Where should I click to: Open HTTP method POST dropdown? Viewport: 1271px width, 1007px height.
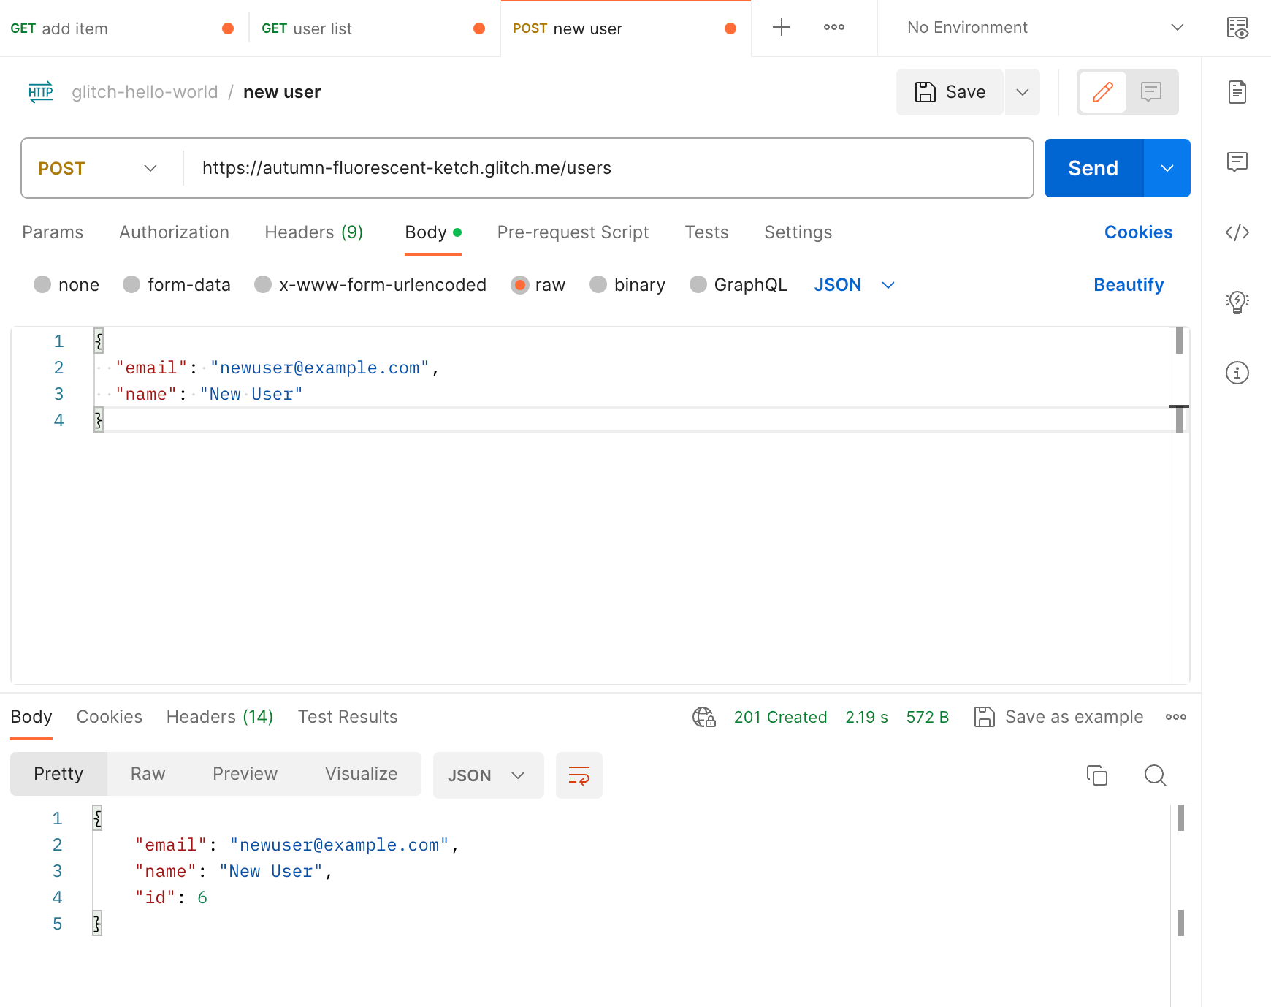(x=98, y=169)
